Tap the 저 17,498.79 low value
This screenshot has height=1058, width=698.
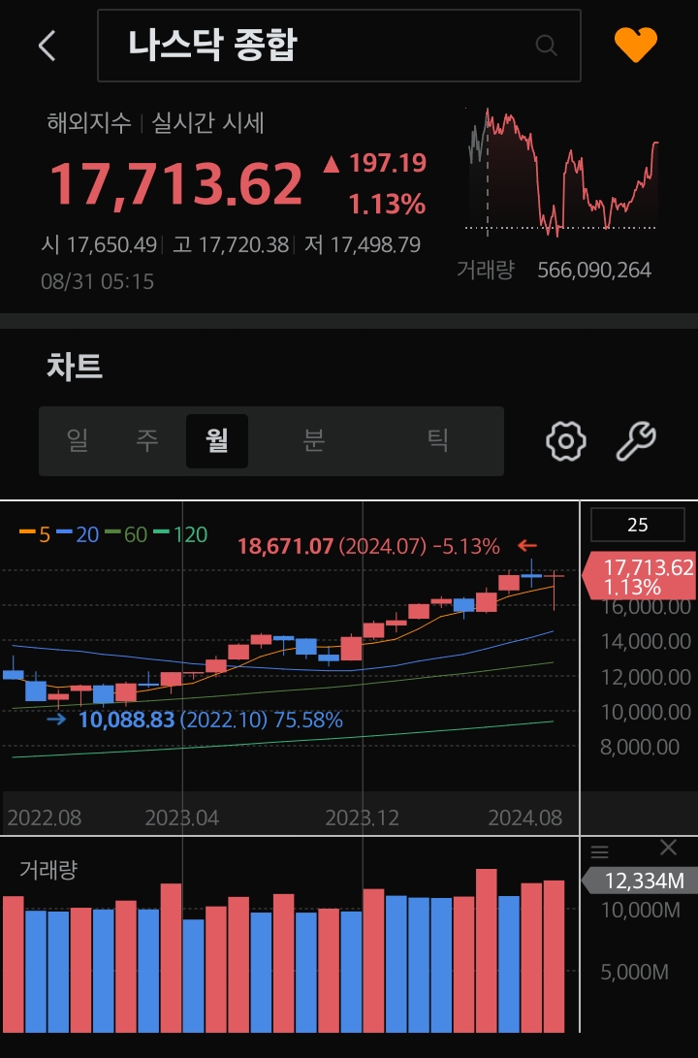[x=363, y=244]
